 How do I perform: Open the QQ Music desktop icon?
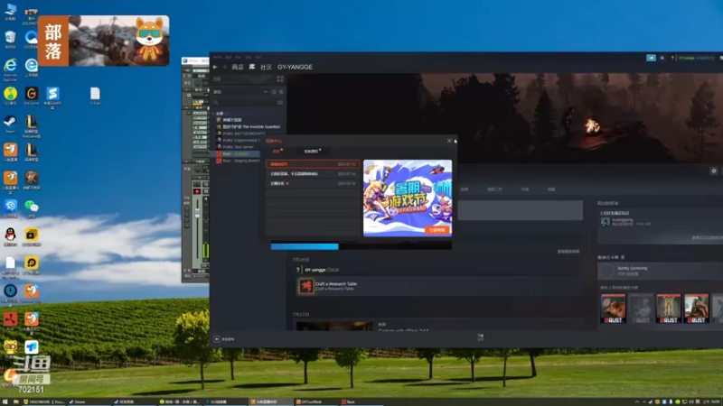(10, 97)
